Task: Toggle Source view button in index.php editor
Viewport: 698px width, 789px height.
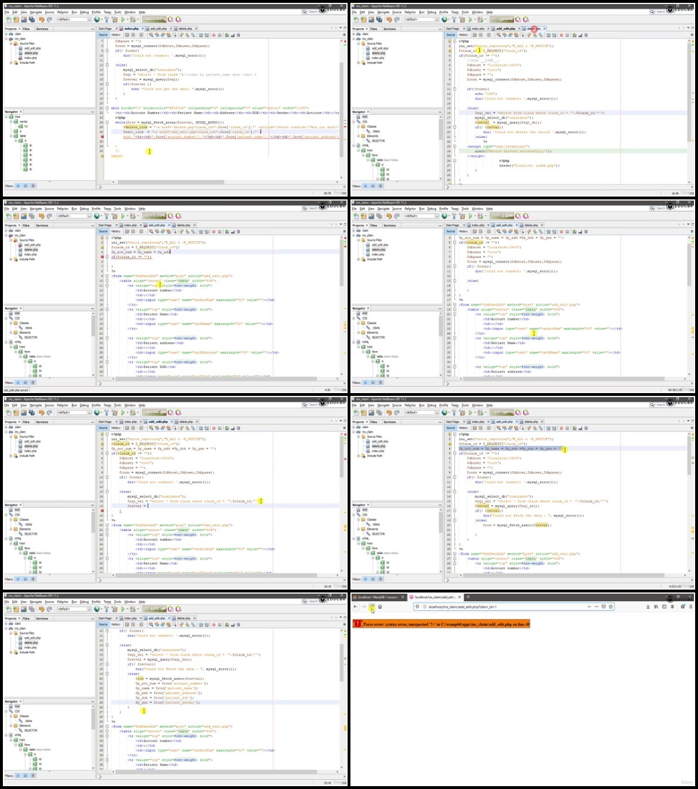Action: point(103,34)
